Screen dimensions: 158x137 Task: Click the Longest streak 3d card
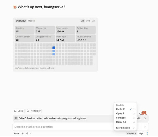click(x=45, y=39)
